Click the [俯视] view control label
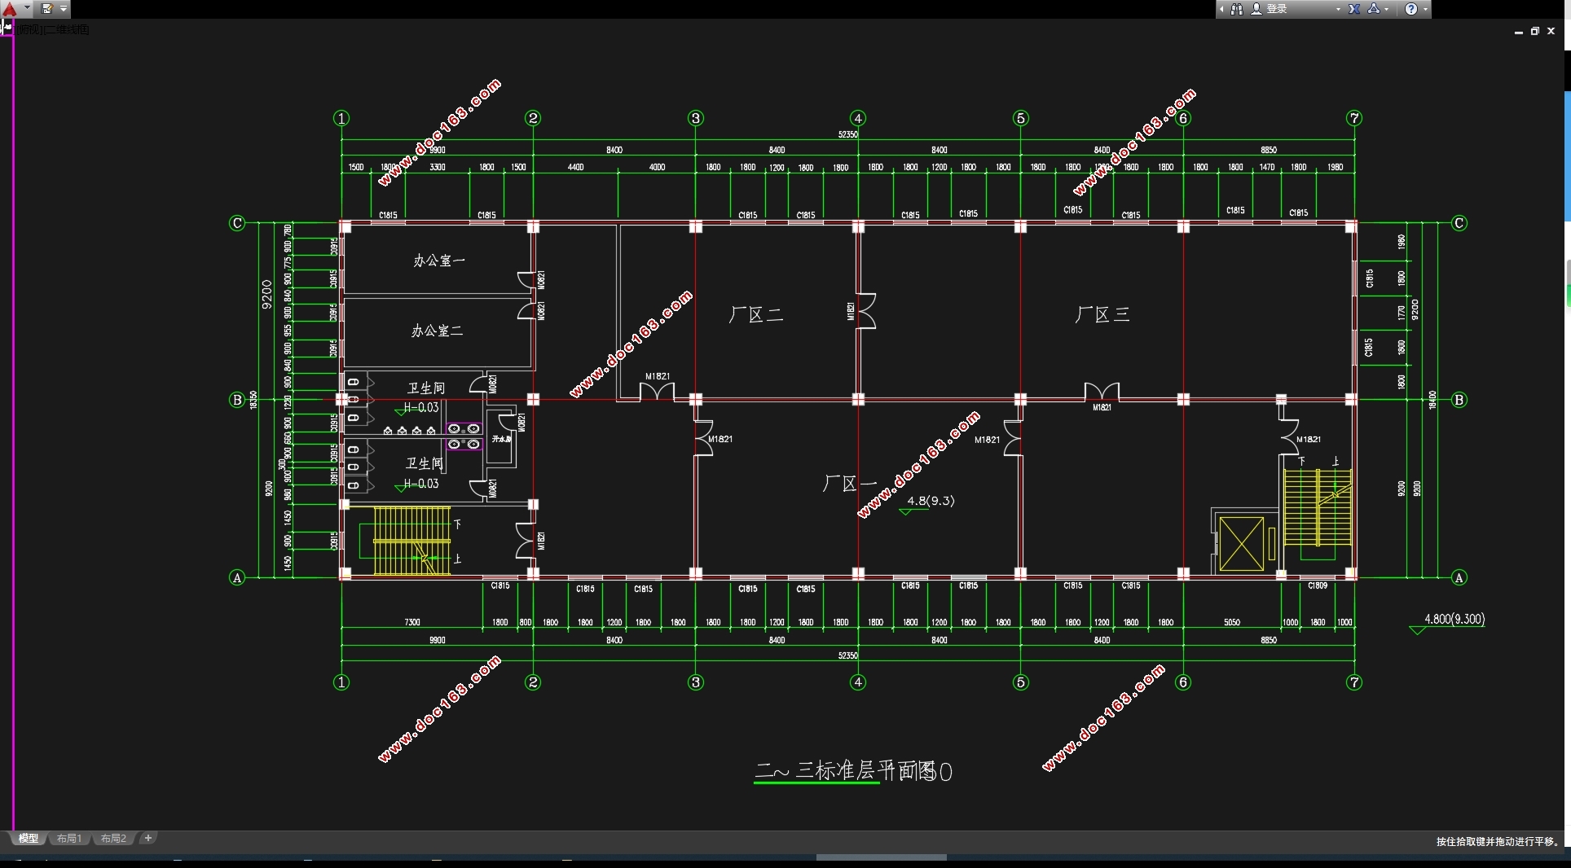1571x868 pixels. 29,29
